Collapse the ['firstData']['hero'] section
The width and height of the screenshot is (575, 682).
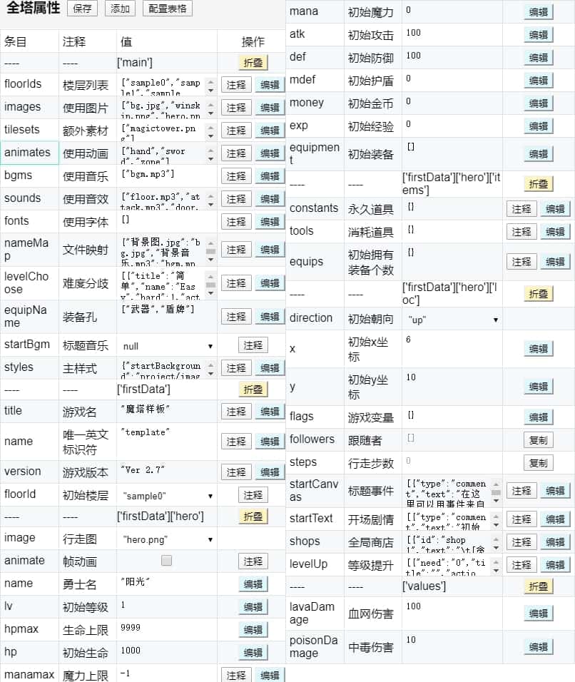pos(253,516)
